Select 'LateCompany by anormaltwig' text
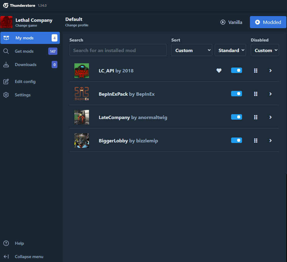 click(133, 118)
